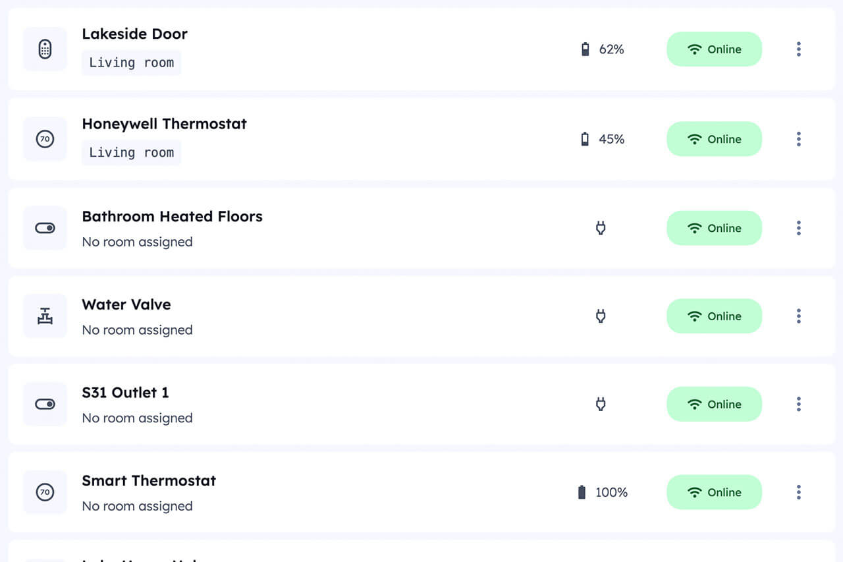Open the Water Valve kebab menu
The image size is (843, 562).
pyautogui.click(x=798, y=316)
